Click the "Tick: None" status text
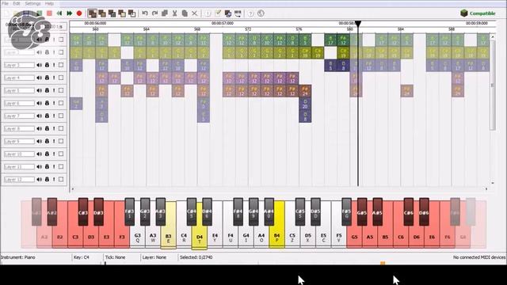The width and height of the screenshot is (507, 285). (x=115, y=257)
